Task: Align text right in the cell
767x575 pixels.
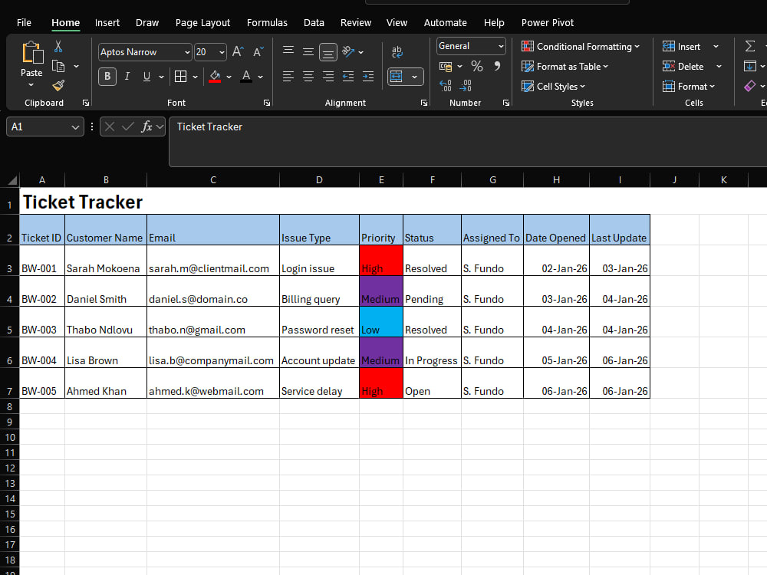Action: pos(328,76)
